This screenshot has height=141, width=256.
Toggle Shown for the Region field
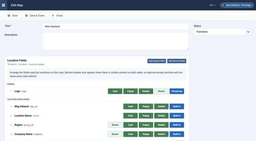[x=115, y=125]
